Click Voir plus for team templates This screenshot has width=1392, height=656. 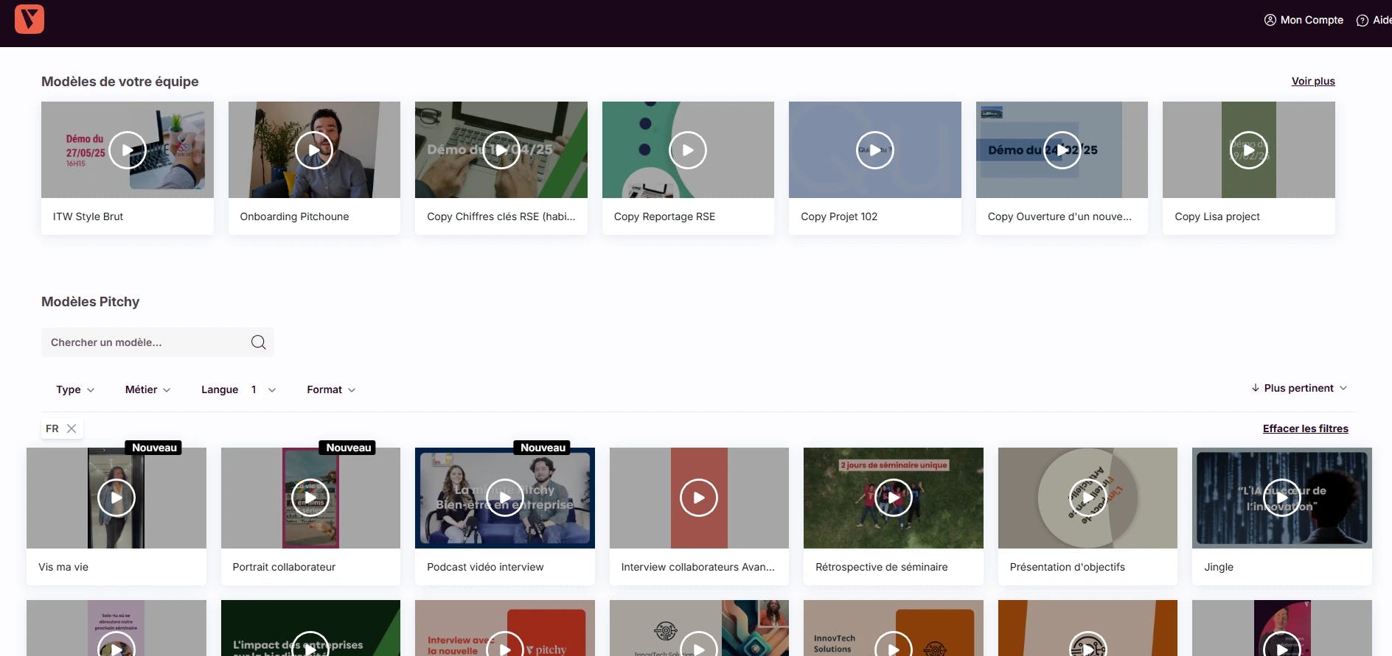pyautogui.click(x=1313, y=81)
